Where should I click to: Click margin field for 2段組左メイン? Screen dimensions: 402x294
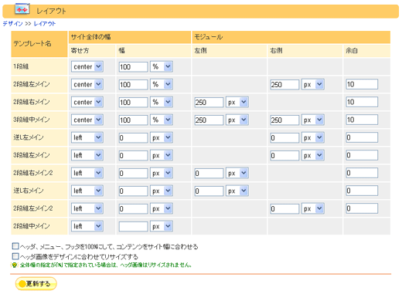point(362,84)
